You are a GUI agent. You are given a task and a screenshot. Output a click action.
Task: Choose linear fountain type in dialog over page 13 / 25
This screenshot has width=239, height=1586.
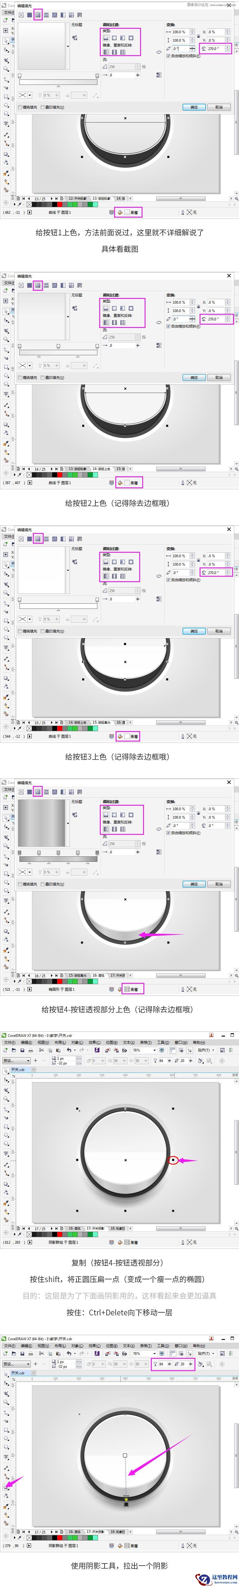pos(106,37)
